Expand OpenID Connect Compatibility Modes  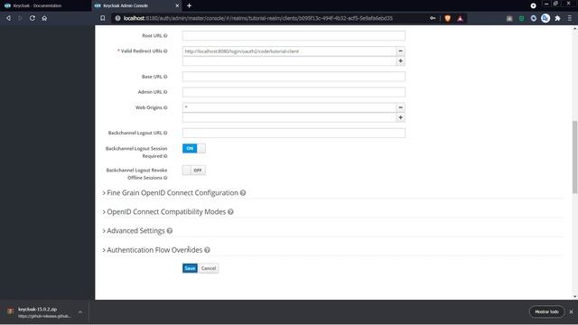click(x=164, y=212)
